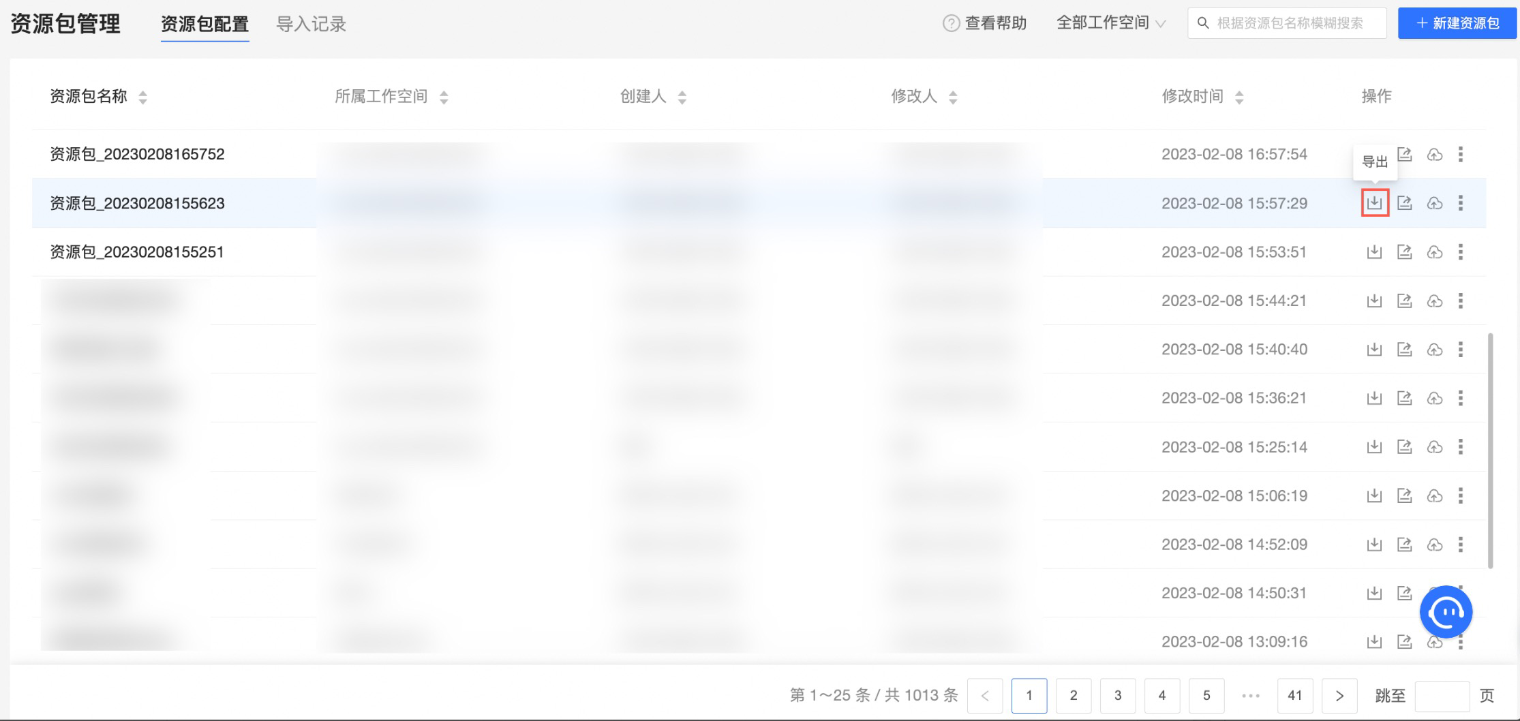The height and width of the screenshot is (721, 1520).
Task: Export package modified at 15:25:14
Action: [1374, 447]
